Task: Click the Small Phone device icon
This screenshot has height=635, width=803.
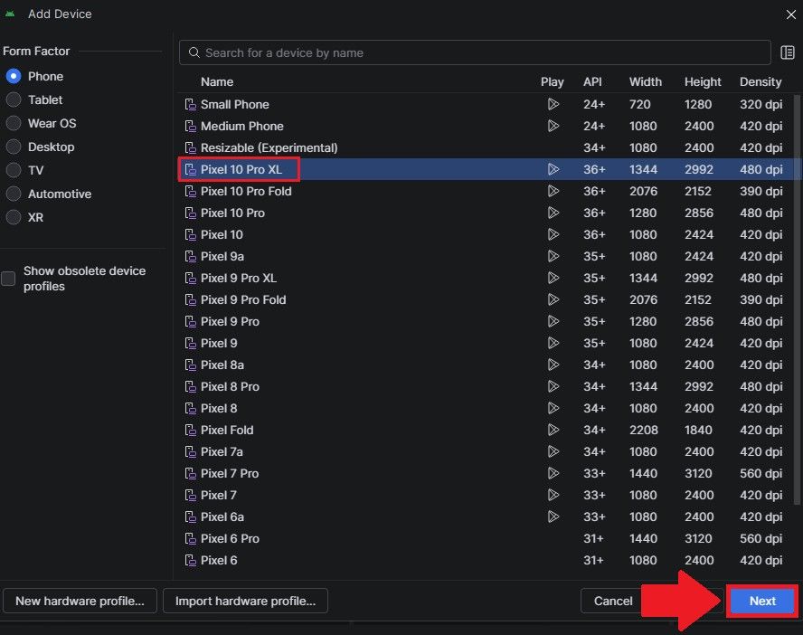Action: coord(191,104)
